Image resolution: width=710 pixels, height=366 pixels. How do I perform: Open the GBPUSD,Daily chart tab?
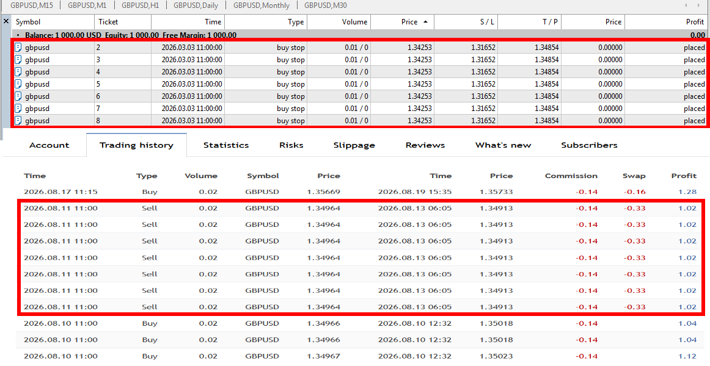click(196, 5)
